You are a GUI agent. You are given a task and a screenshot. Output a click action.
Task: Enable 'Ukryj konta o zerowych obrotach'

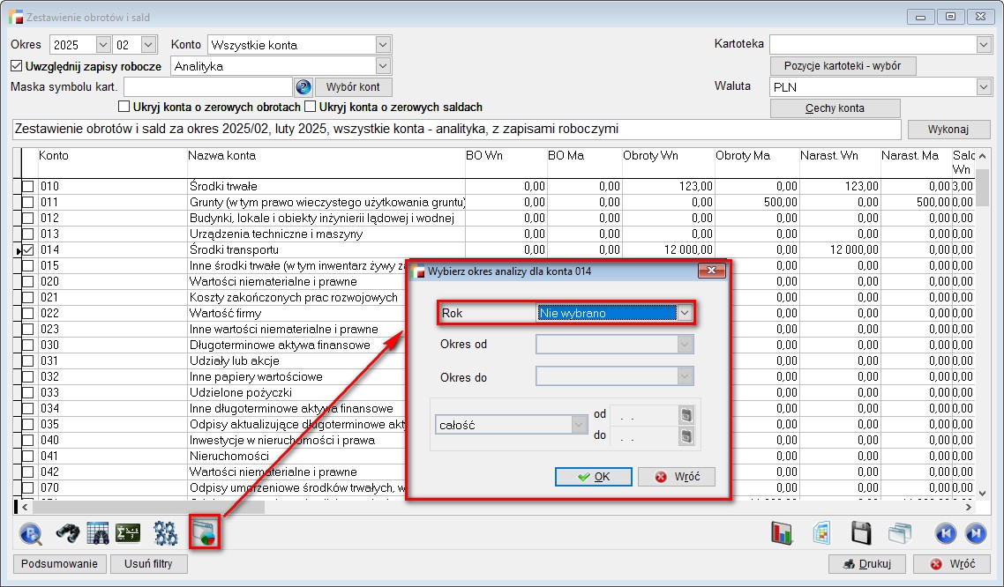coord(124,108)
